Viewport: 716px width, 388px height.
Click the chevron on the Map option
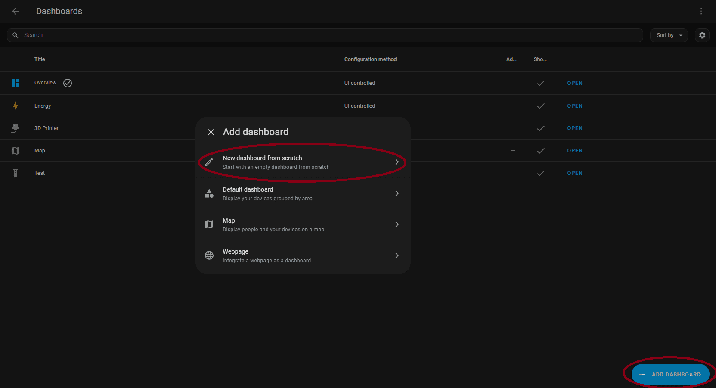(397, 224)
